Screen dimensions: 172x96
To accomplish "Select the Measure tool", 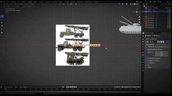I will click(x=2, y=32).
